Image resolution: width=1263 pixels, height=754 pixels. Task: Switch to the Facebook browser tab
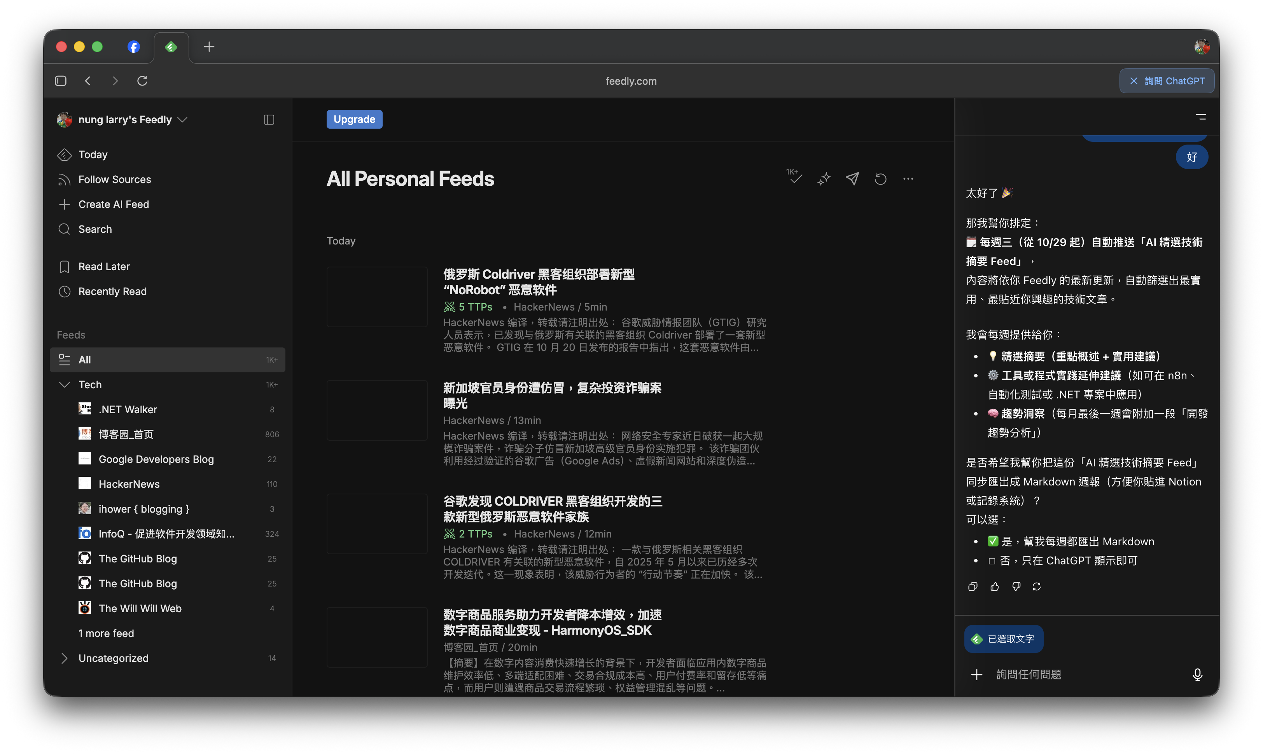click(133, 47)
